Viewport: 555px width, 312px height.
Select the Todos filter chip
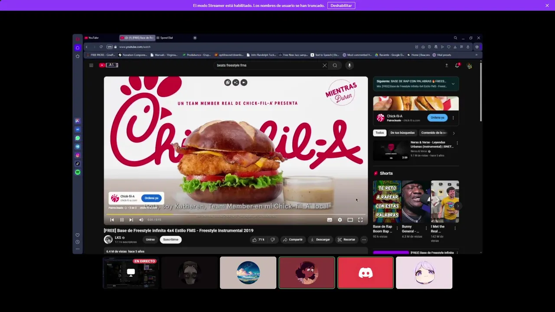point(379,133)
